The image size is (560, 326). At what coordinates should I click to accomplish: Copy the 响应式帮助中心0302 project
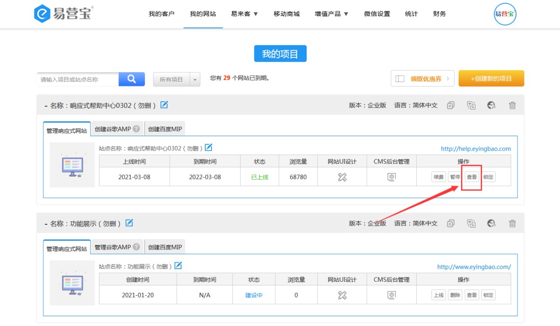(450, 105)
